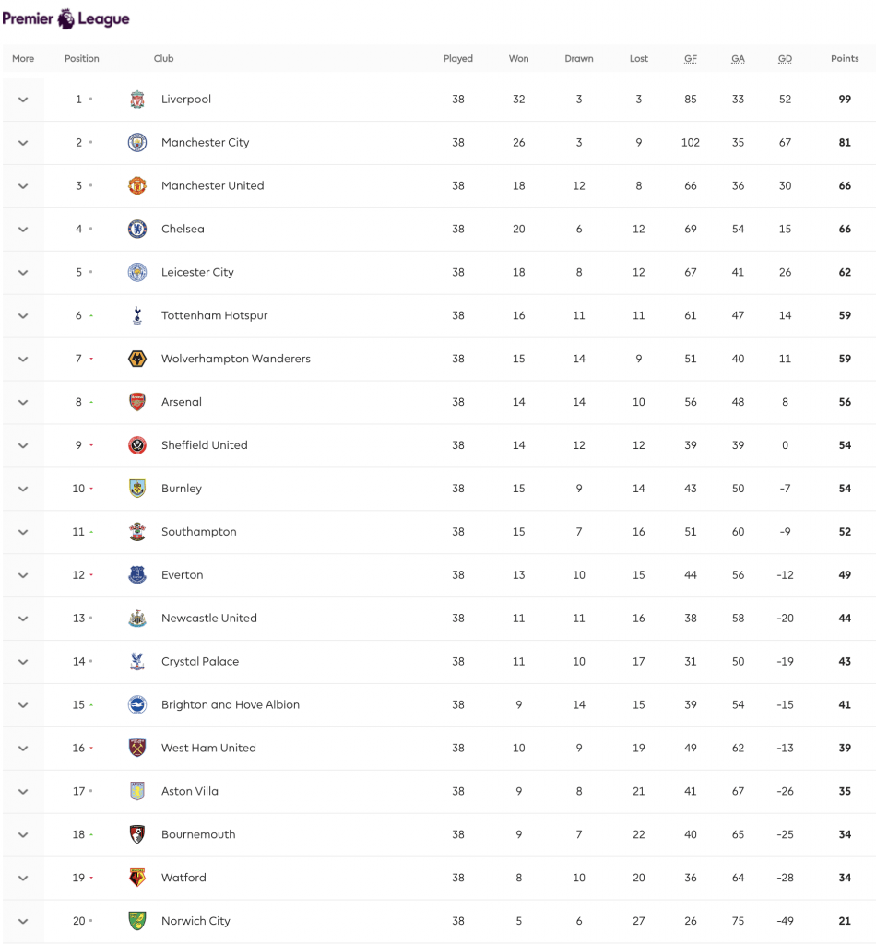This screenshot has height=944, width=876.
Task: Expand more info for Leicester City
Action: coord(23,272)
